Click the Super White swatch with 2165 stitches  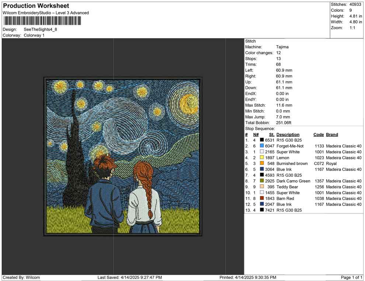pyautogui.click(x=262, y=152)
